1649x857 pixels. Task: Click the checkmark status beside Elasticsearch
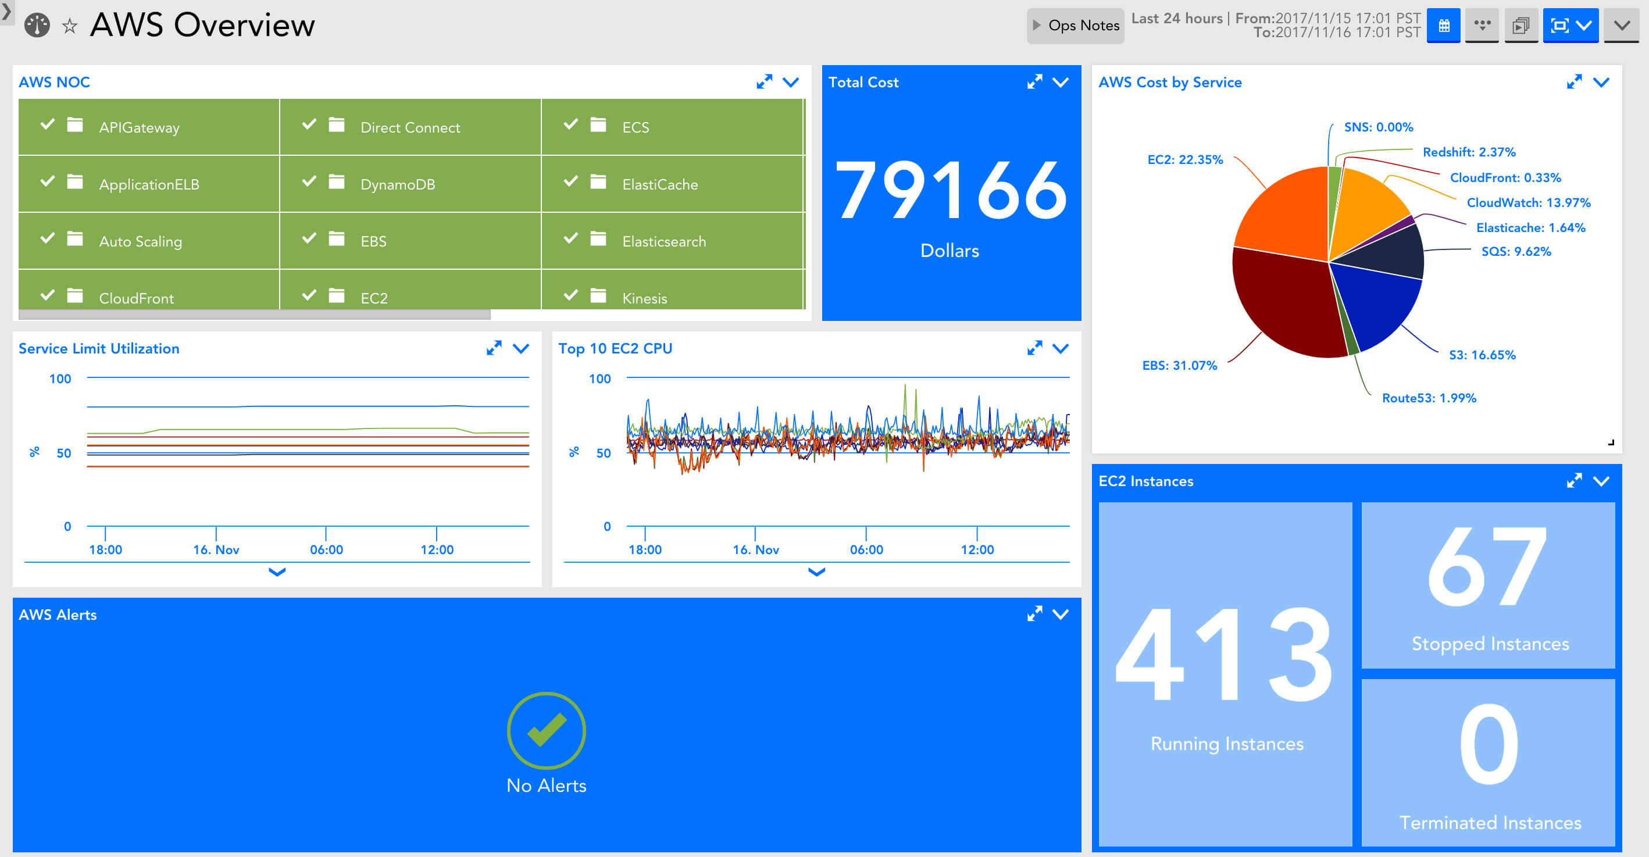pyautogui.click(x=571, y=238)
